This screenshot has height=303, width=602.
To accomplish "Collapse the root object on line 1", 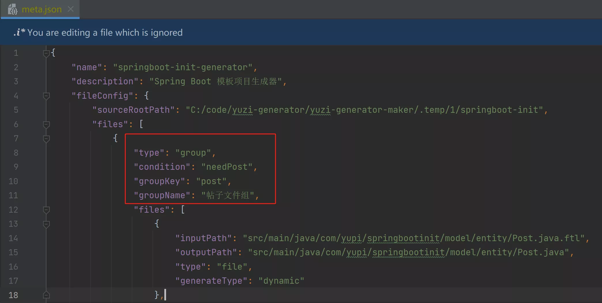I will click(x=46, y=53).
